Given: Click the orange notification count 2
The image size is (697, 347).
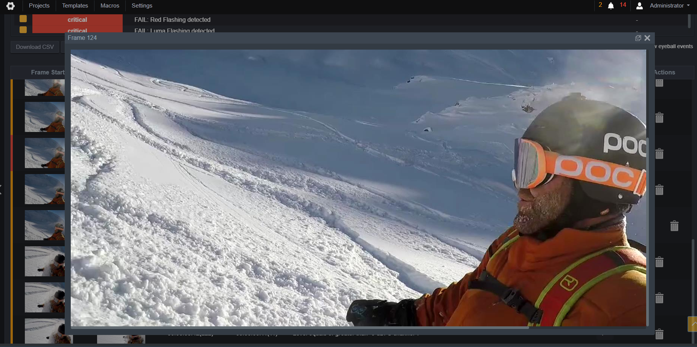Looking at the screenshot, I should coord(600,5).
